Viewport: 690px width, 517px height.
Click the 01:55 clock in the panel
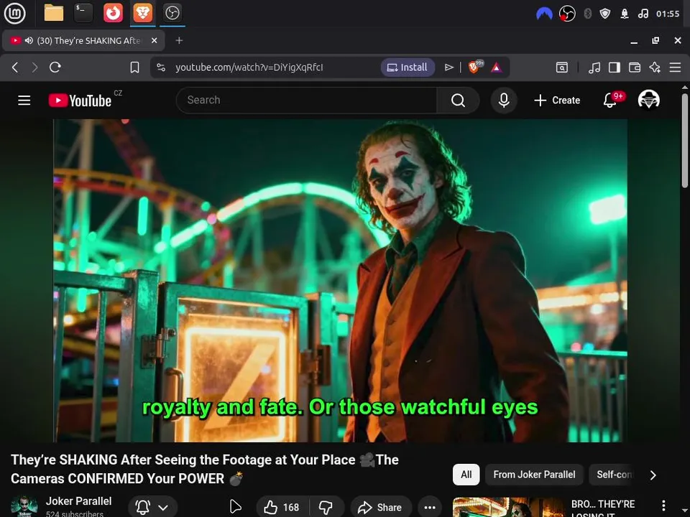coord(668,14)
